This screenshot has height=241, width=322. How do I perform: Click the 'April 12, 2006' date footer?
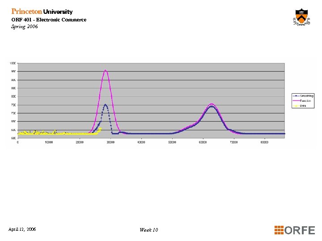coord(22,229)
